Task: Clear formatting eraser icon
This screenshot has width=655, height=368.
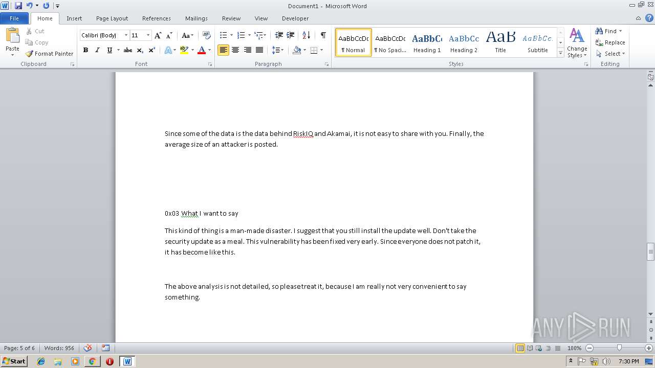Action: tap(207, 35)
